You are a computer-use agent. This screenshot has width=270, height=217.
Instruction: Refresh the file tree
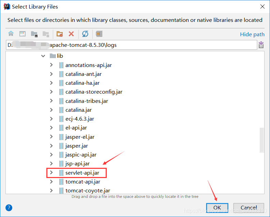(85, 34)
